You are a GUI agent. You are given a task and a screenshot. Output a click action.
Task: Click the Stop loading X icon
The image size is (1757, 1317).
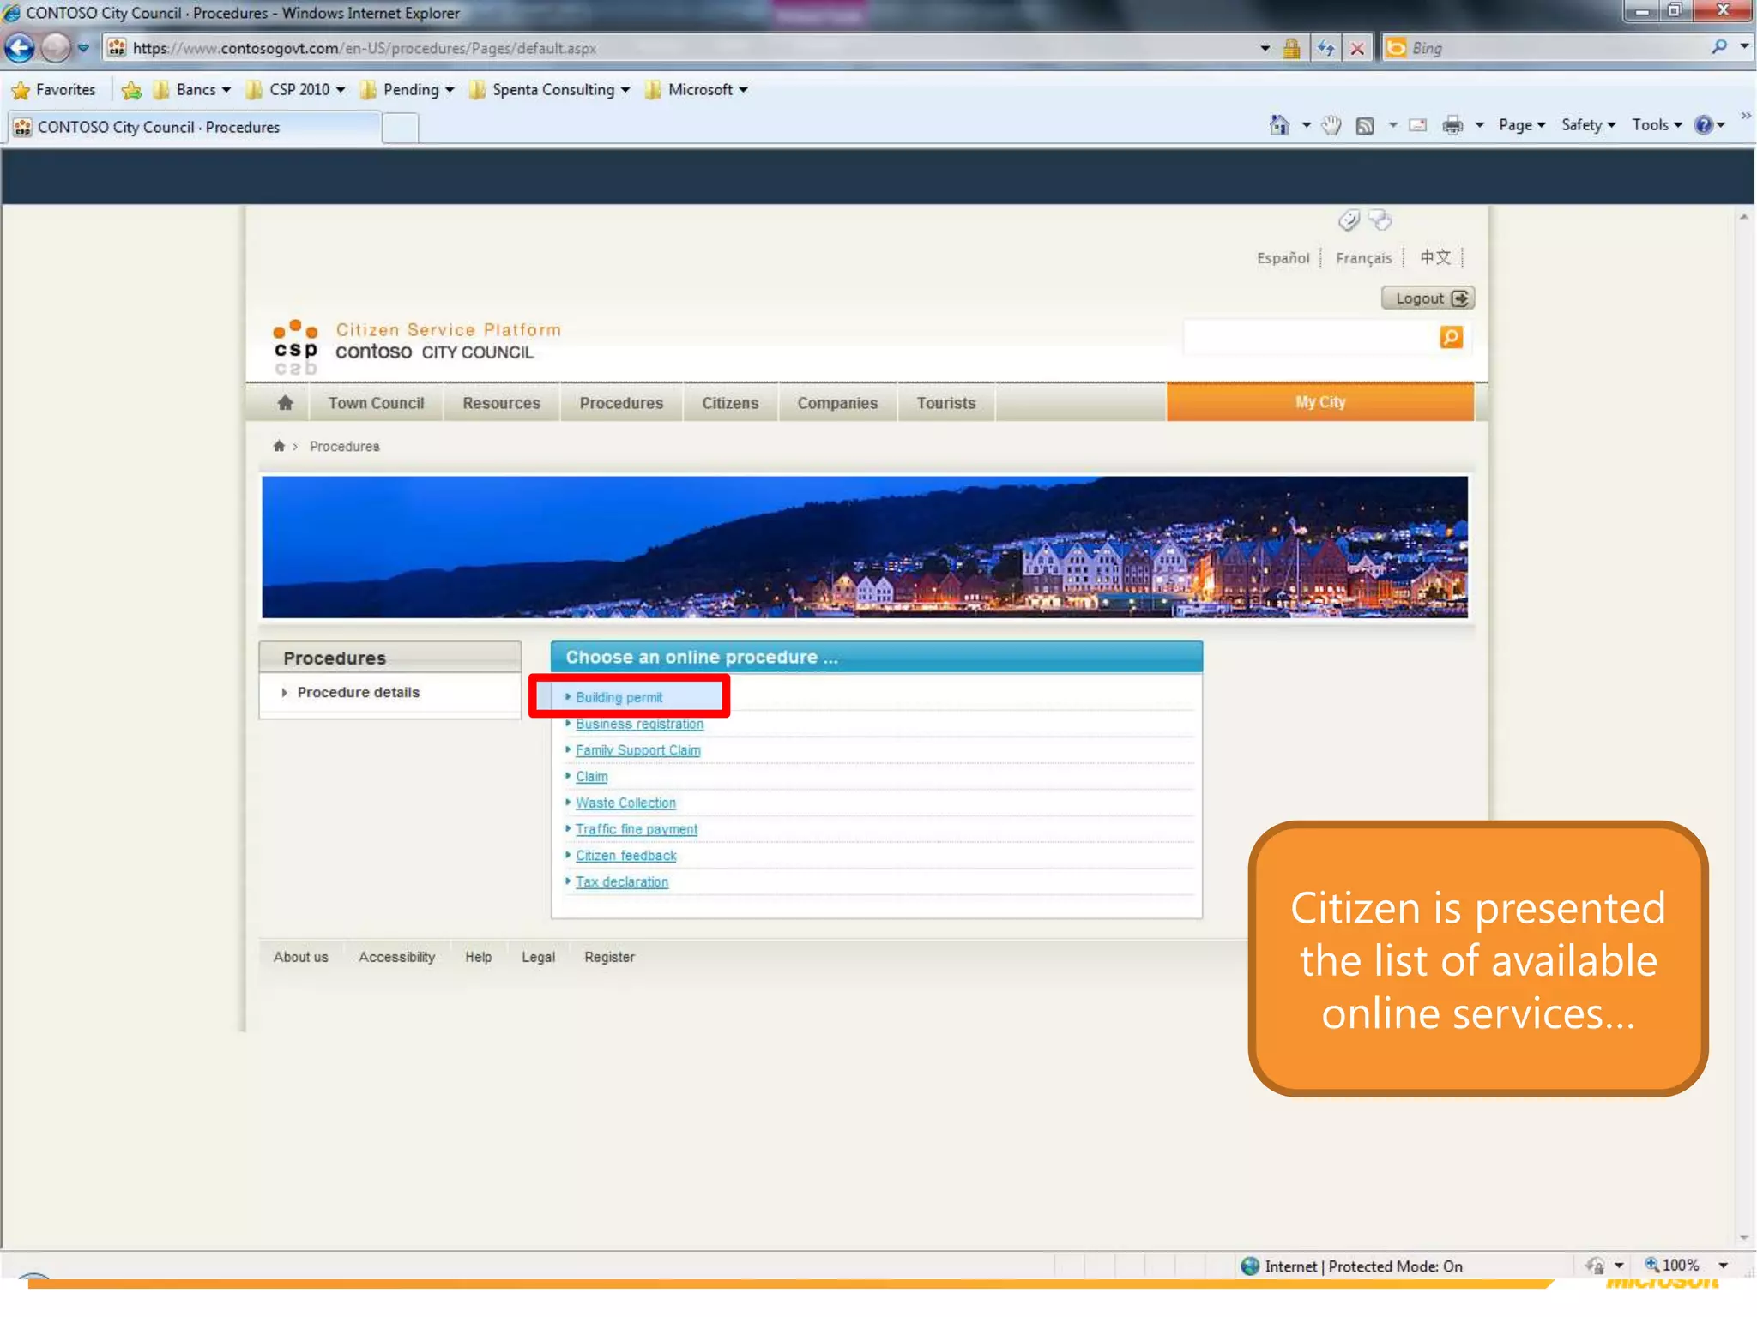1357,48
